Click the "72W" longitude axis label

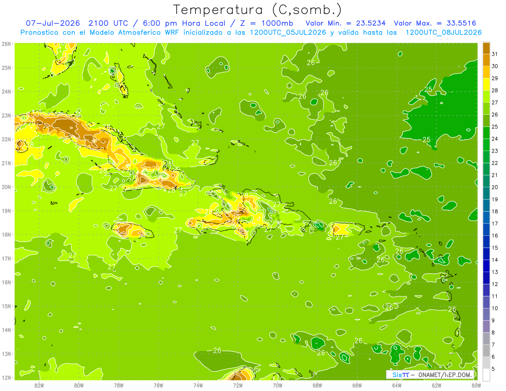(x=238, y=385)
